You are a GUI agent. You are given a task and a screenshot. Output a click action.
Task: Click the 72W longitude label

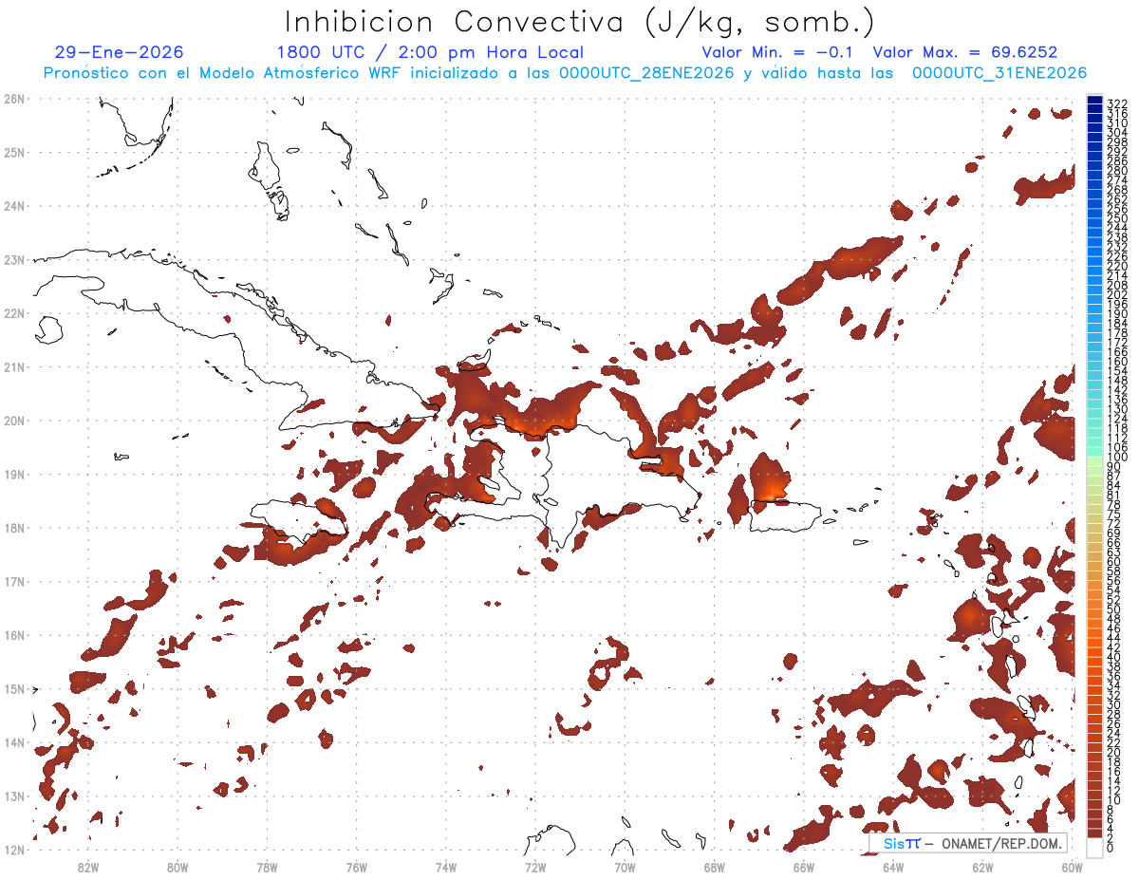[535, 867]
